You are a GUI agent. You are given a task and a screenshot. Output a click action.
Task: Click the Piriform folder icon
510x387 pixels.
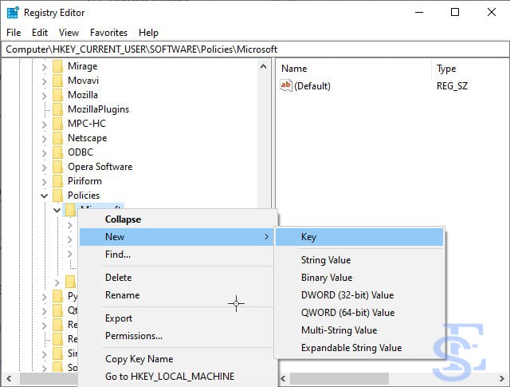57,181
